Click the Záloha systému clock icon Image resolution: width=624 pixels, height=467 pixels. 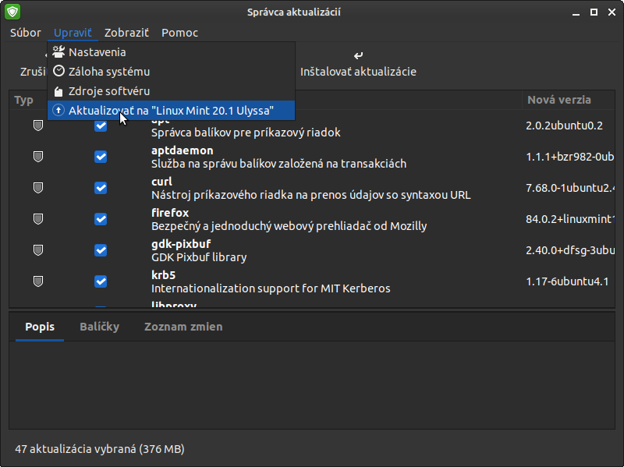pyautogui.click(x=58, y=71)
